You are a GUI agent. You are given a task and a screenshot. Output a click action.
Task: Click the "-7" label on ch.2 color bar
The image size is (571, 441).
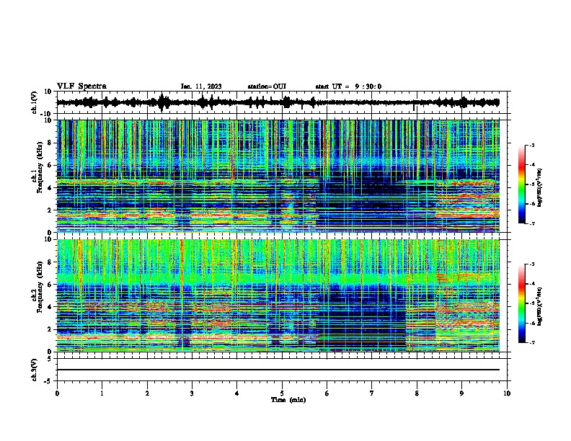coord(531,342)
